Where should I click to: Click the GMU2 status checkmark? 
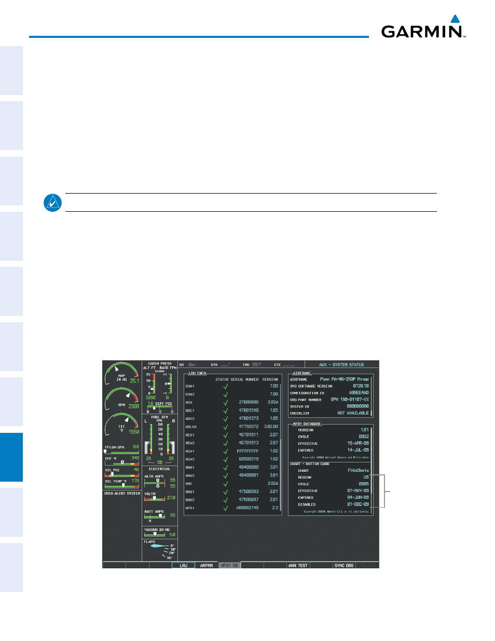pyautogui.click(x=226, y=500)
